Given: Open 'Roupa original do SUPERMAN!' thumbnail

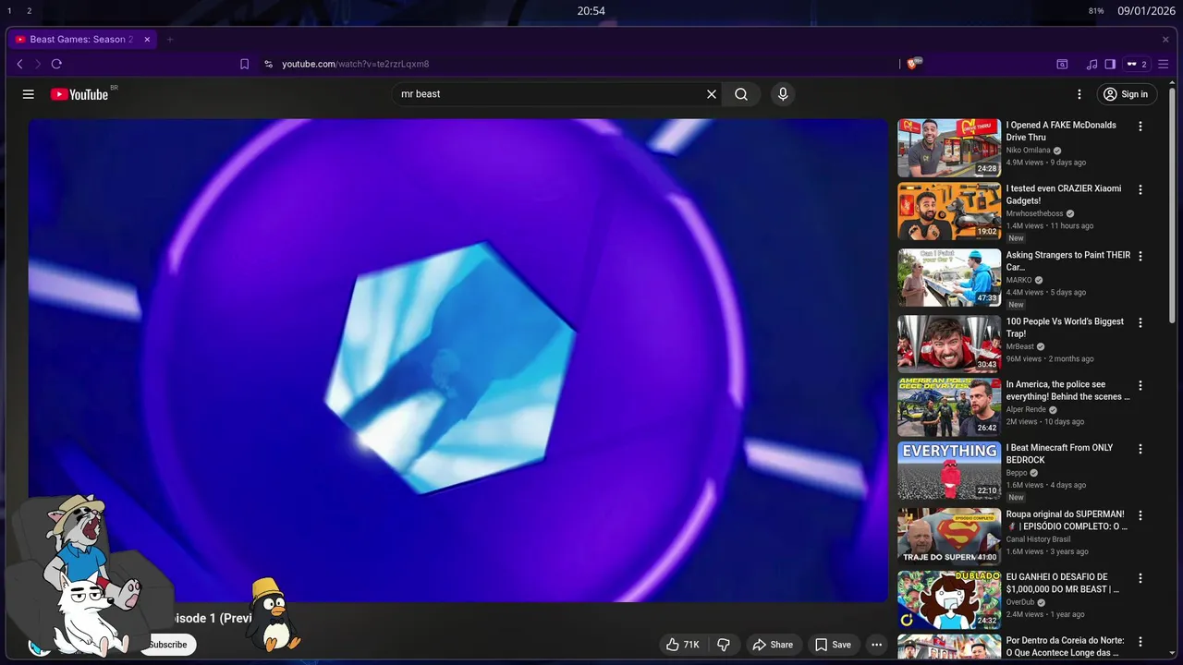Looking at the screenshot, I should pos(949,538).
